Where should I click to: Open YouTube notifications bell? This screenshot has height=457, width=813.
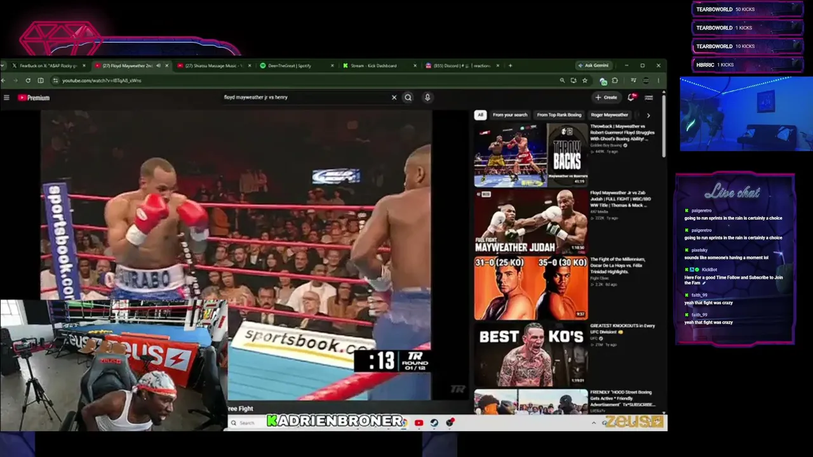631,97
